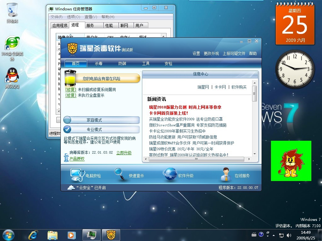Click the battery risk status icon
This screenshot has width=322, height=241.
click(70, 78)
